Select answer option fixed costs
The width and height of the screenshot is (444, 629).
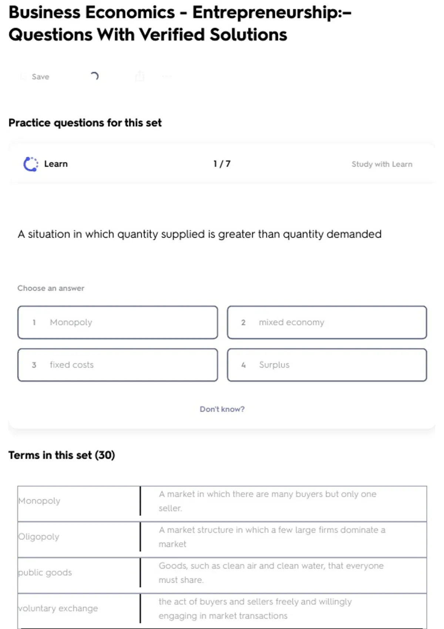tap(117, 365)
